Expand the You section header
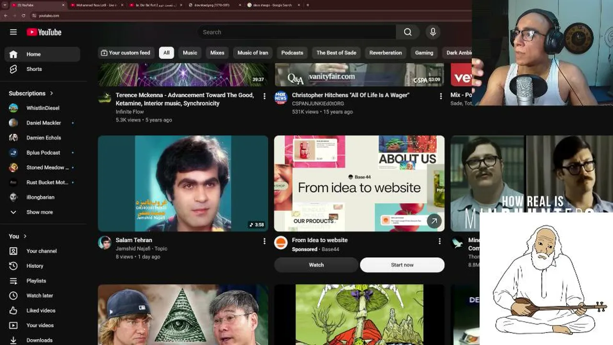 coord(18,236)
